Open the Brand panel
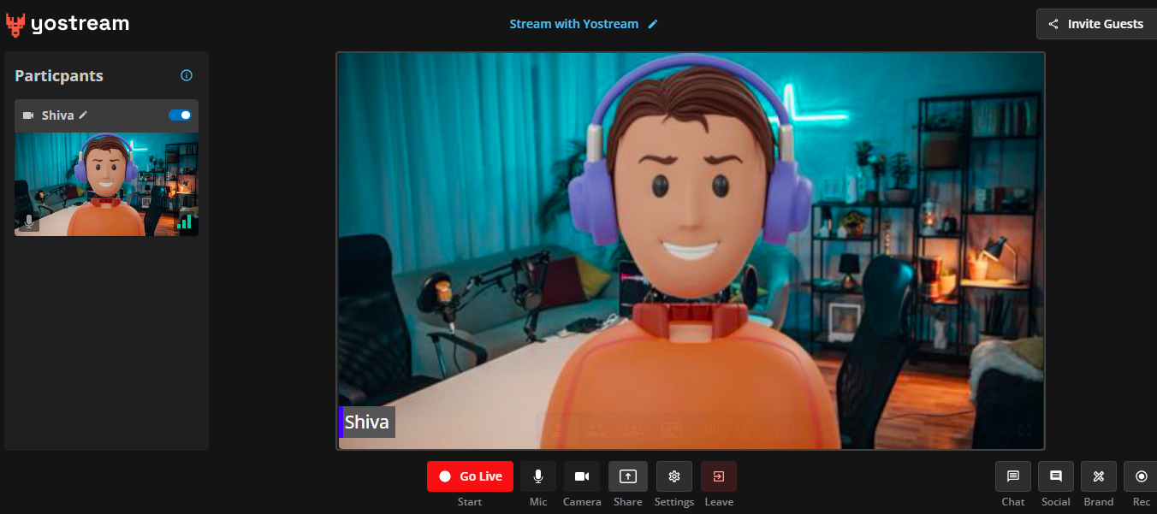 pos(1099,476)
